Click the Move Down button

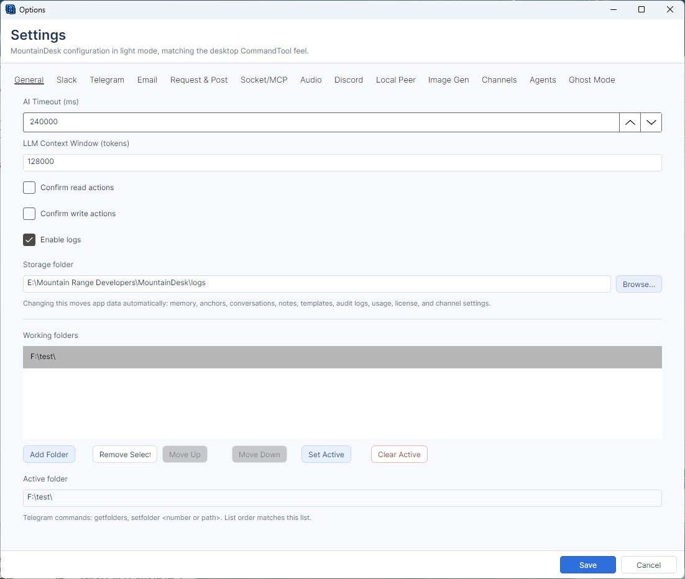pyautogui.click(x=259, y=454)
